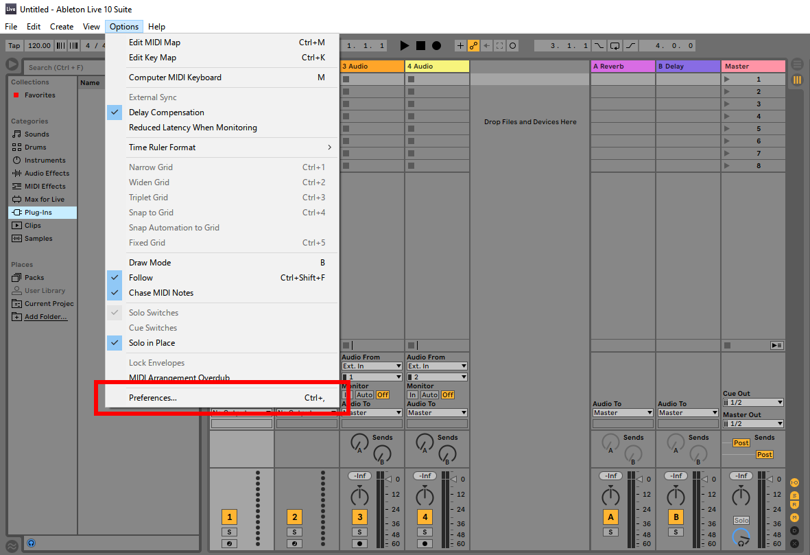This screenshot has width=810, height=555.
Task: Click track 3 volume fader handle
Action: pyautogui.click(x=388, y=479)
